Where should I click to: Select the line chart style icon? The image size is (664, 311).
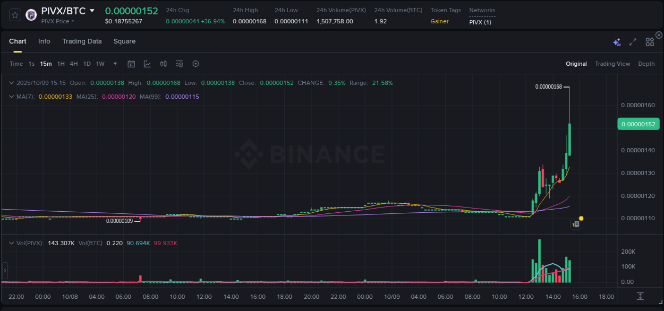[x=147, y=64]
